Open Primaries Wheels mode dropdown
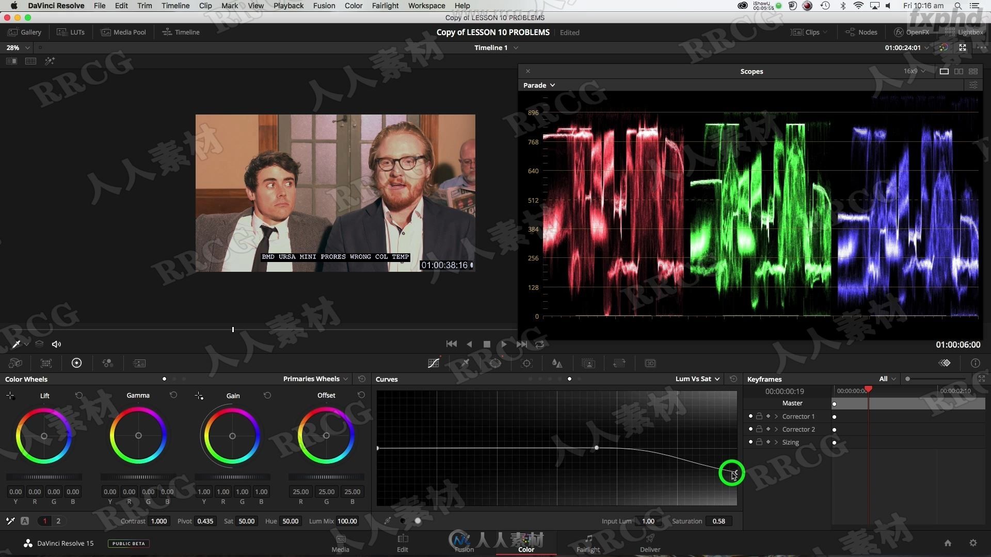The image size is (991, 557). coord(315,379)
